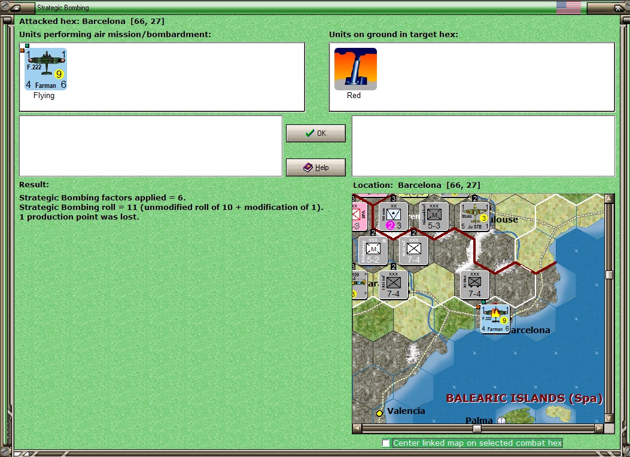Click the Valencia city name on map

point(406,411)
